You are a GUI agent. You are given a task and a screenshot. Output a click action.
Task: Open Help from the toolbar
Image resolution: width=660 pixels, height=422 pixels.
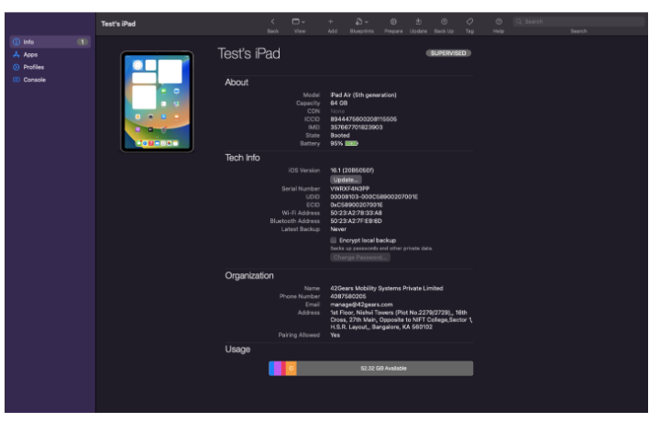[x=499, y=21]
